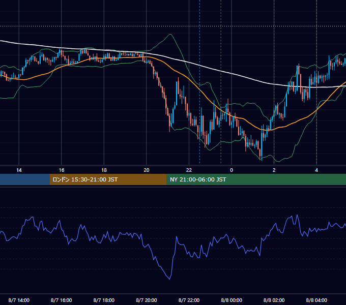Select the 16 hour axis label

62,170
